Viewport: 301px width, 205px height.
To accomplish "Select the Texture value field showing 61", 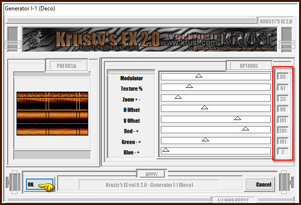I will [x=283, y=88].
